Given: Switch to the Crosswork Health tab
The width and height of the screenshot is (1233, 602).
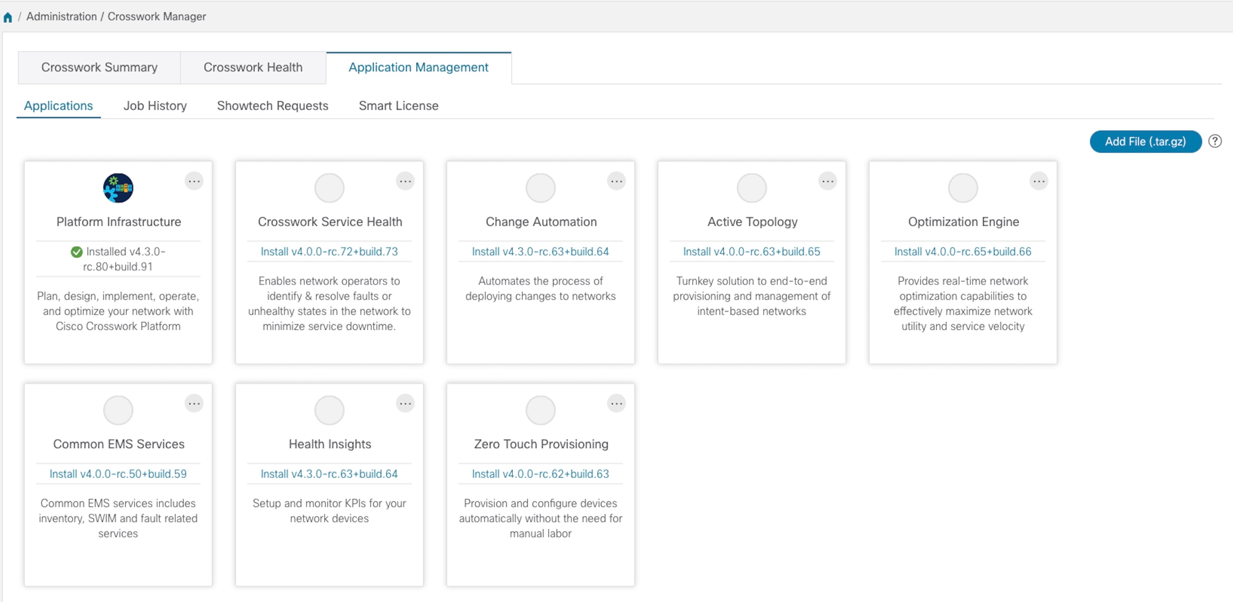Looking at the screenshot, I should (253, 67).
